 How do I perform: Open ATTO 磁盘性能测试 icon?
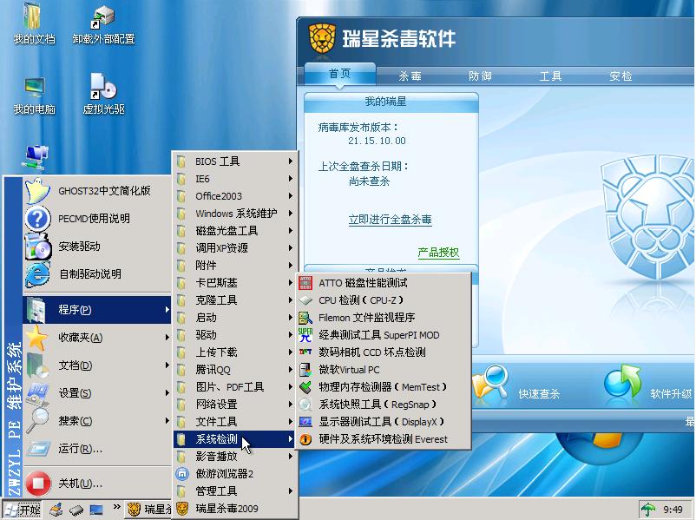click(305, 283)
